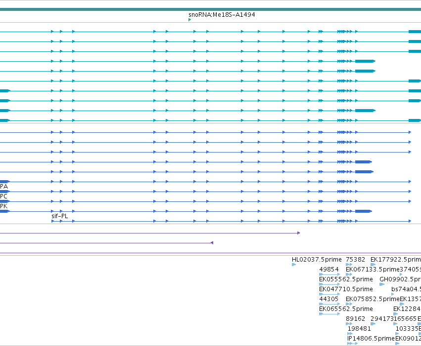Click the 89162 feature label
The height and width of the screenshot is (346, 421).
356,319
